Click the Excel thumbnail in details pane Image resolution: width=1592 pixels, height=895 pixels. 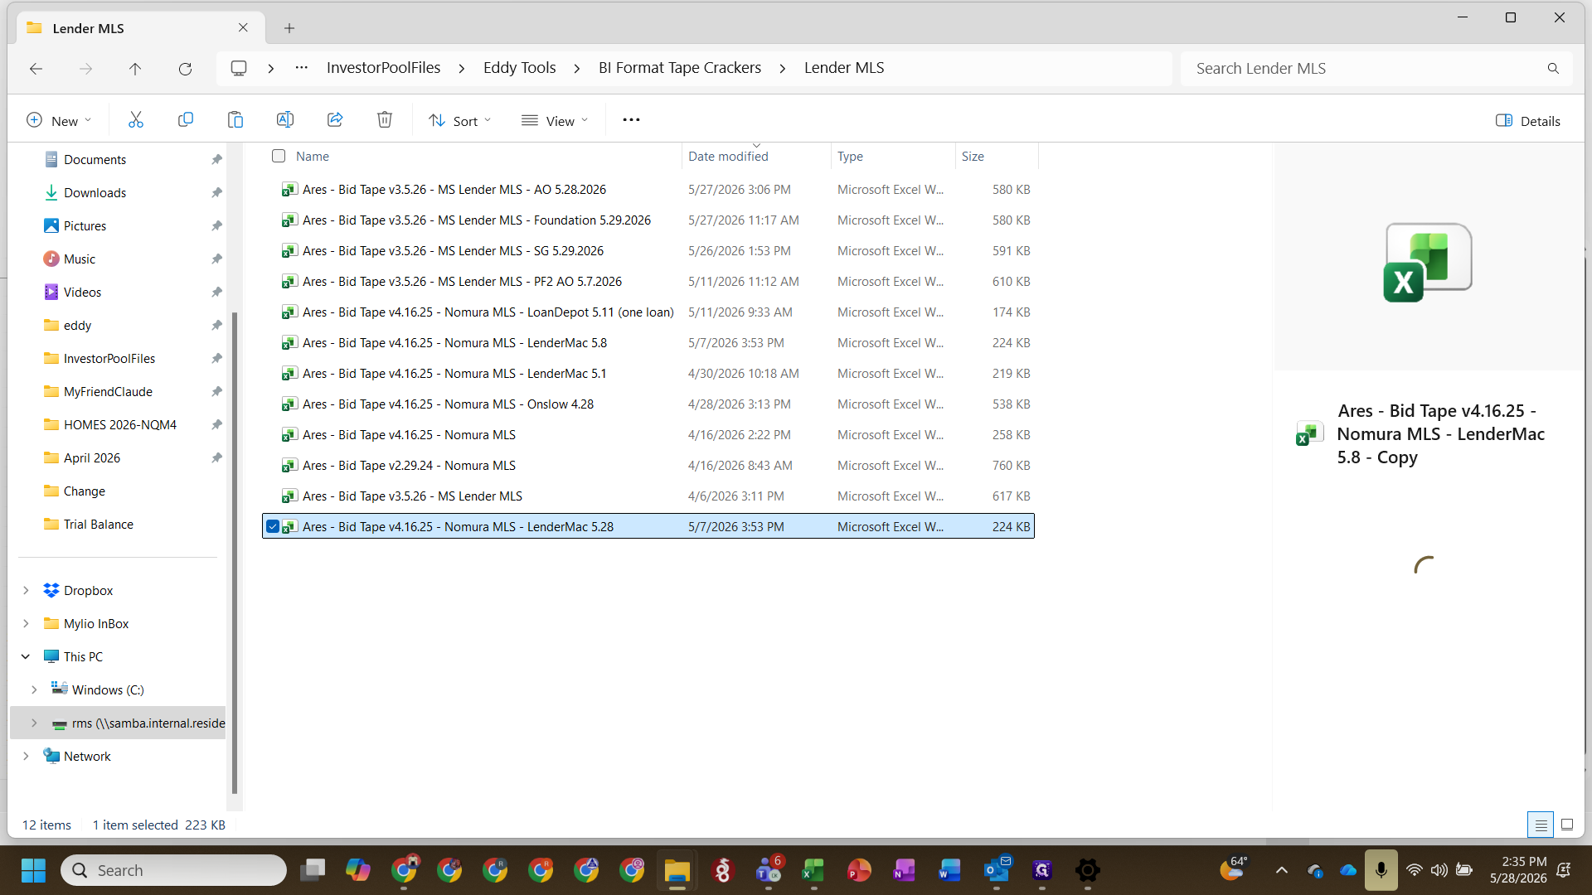(x=1428, y=262)
